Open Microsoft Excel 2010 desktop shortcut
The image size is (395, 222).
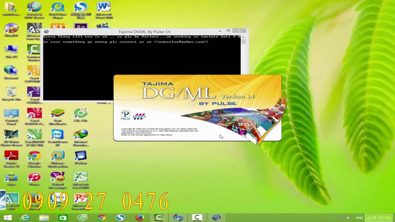81,180
